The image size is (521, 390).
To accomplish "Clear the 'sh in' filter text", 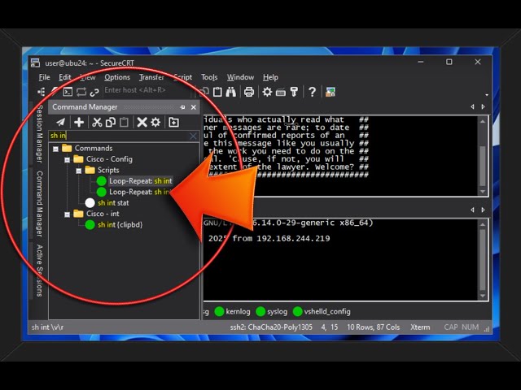I will 193,136.
